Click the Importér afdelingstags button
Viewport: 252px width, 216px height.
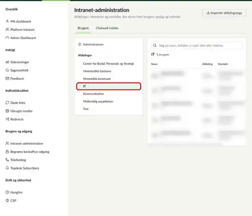click(224, 13)
